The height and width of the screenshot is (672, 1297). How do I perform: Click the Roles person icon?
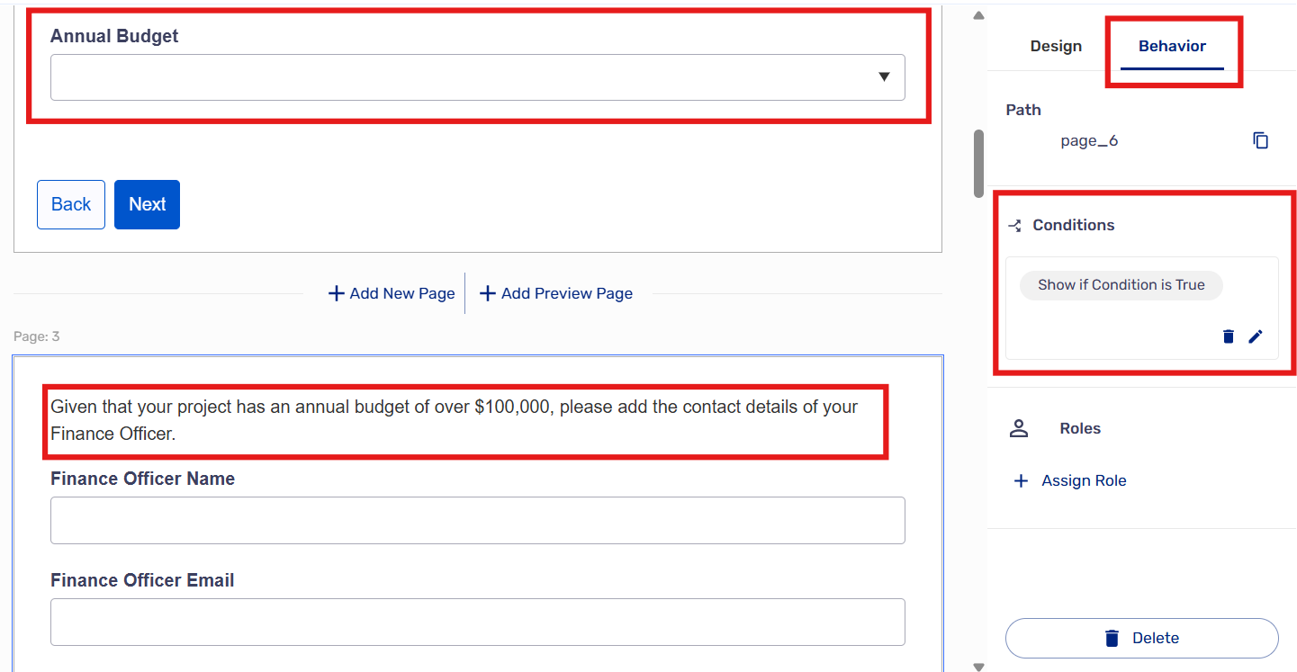tap(1019, 429)
